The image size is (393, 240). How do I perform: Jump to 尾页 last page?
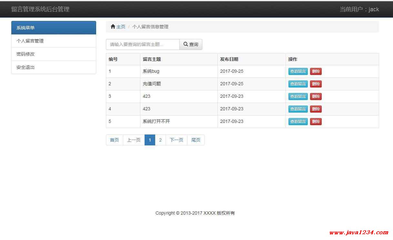(x=196, y=140)
